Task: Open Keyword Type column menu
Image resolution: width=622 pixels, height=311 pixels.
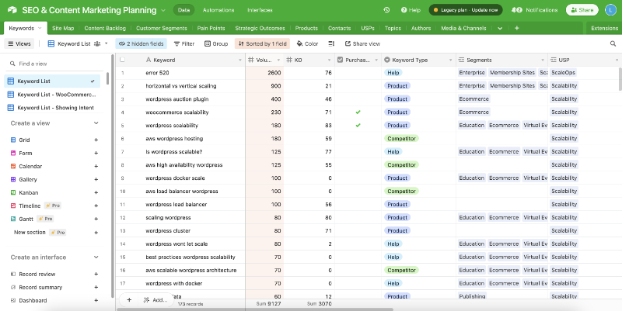Action: pyautogui.click(x=451, y=60)
